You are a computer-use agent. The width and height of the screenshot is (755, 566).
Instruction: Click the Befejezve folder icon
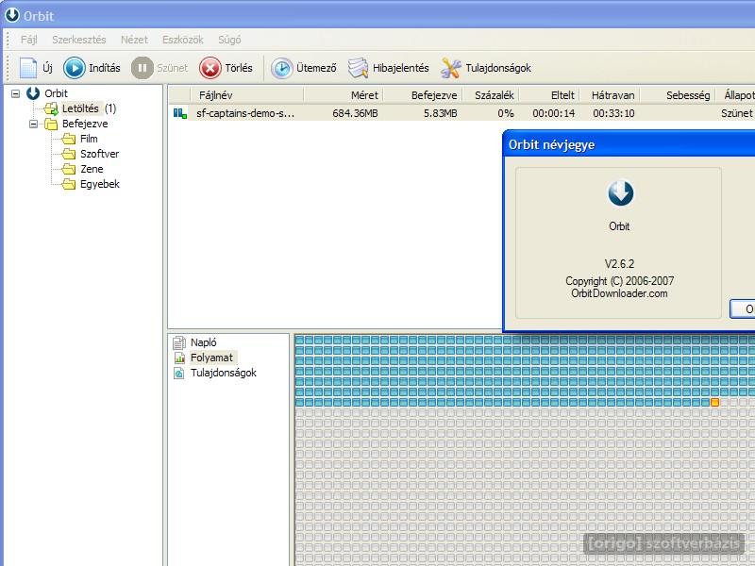(51, 125)
